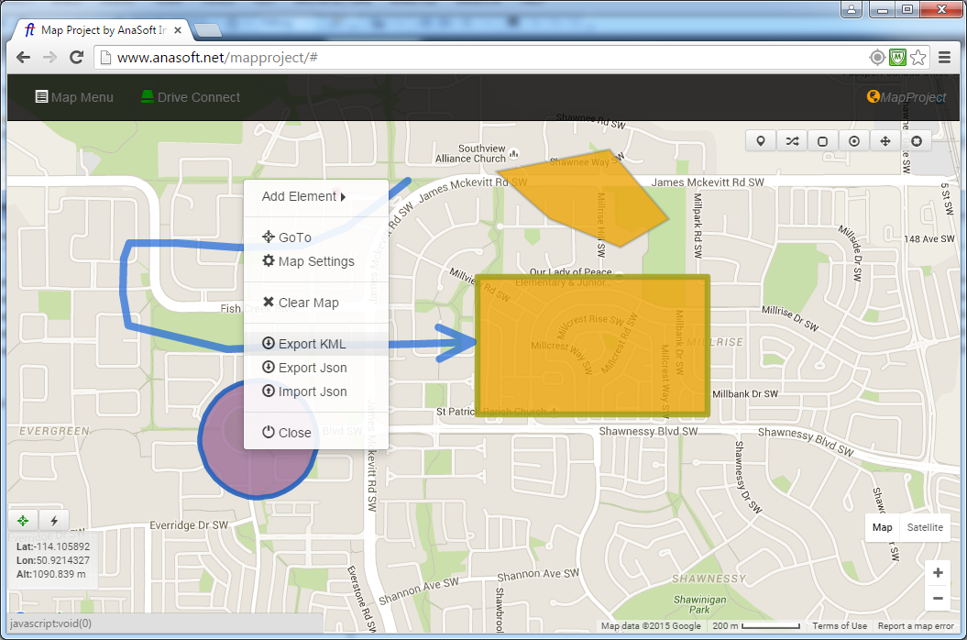Select the circle drawing tool
This screenshot has height=640, width=967.
(854, 141)
